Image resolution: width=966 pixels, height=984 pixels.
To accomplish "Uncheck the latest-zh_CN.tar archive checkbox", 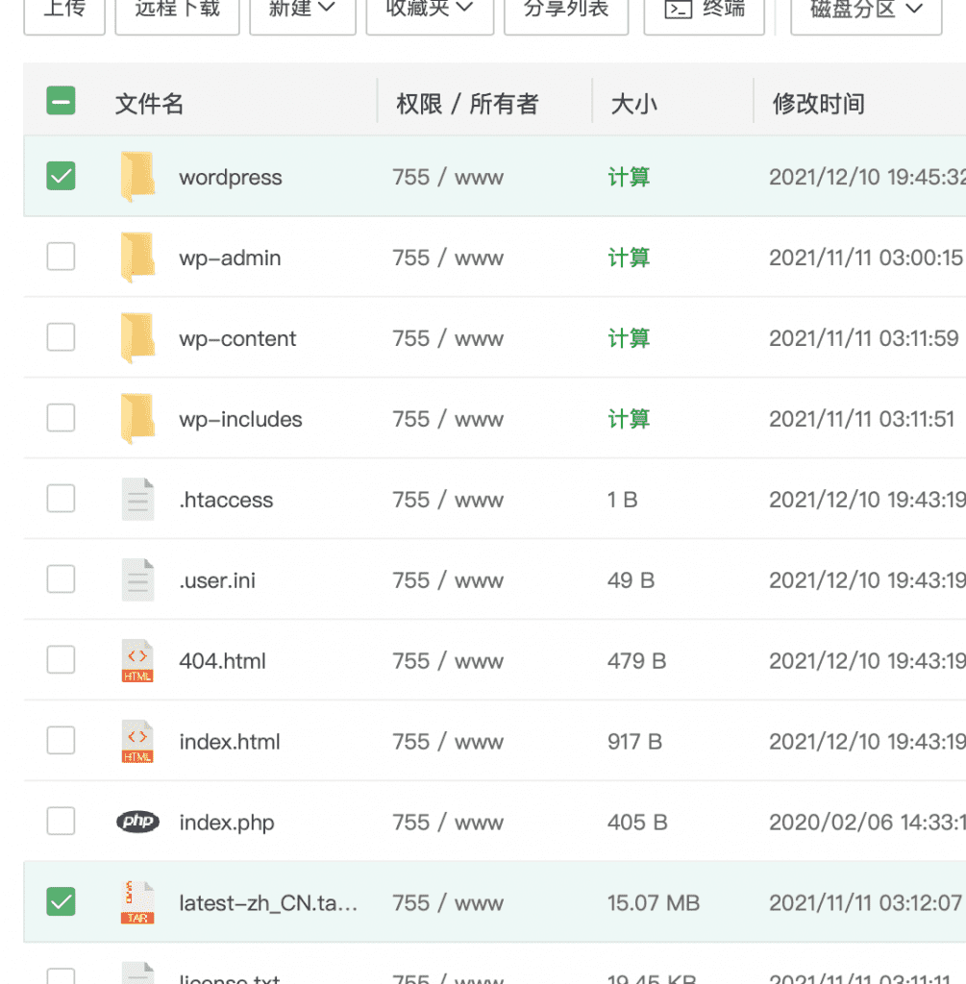I will 61,901.
